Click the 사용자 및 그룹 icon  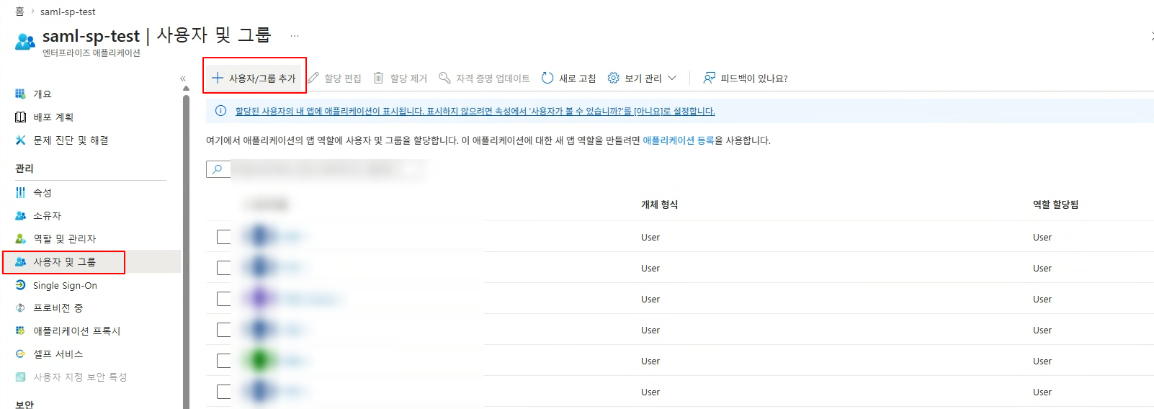tap(20, 261)
